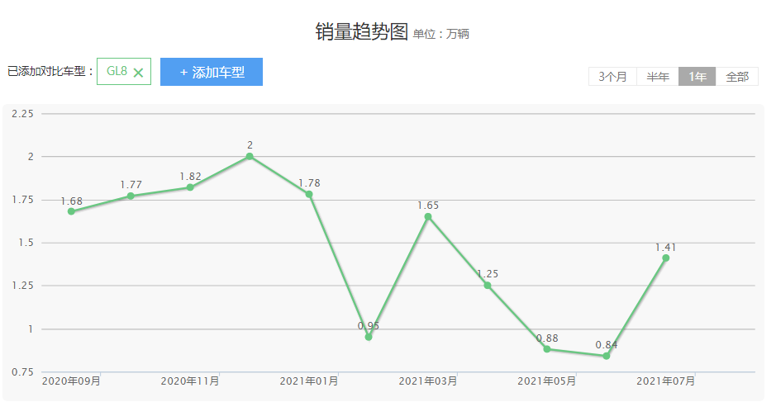This screenshot has height=402, width=776.
Task: Select the 1年 time range tab
Action: 697,77
